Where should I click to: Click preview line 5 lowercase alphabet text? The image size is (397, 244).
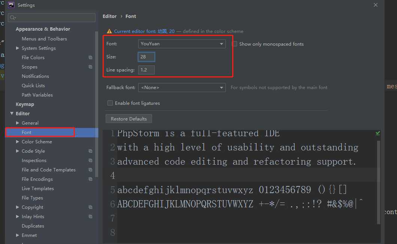pyautogui.click(x=185, y=190)
